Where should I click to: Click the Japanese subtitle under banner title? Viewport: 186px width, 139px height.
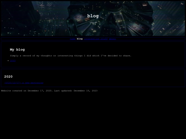tap(93, 23)
